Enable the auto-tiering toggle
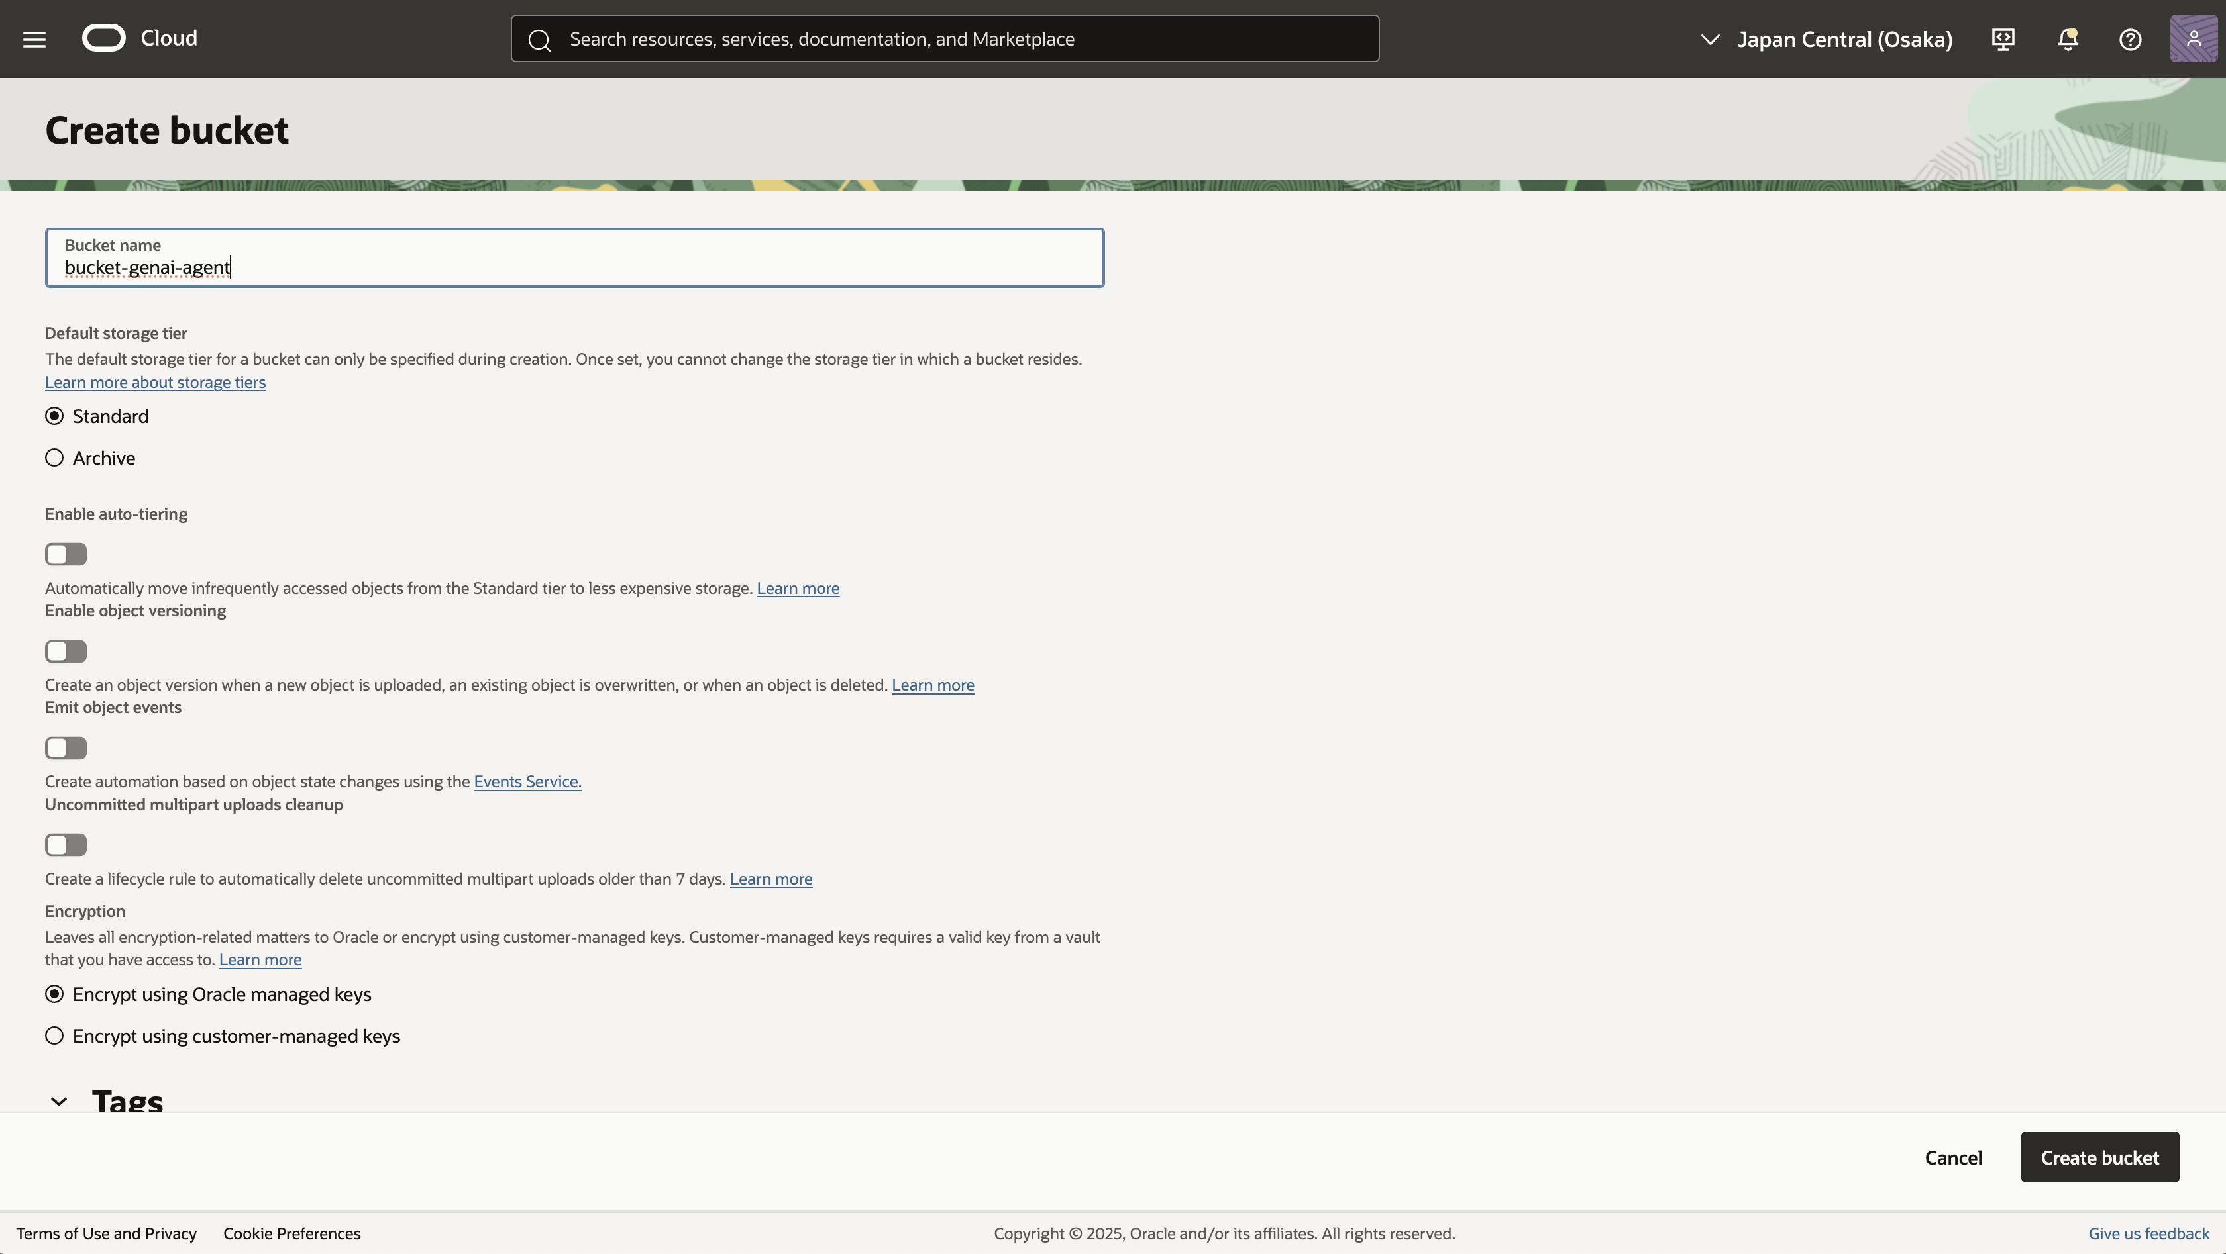Viewport: 2226px width, 1254px height. pyautogui.click(x=66, y=554)
